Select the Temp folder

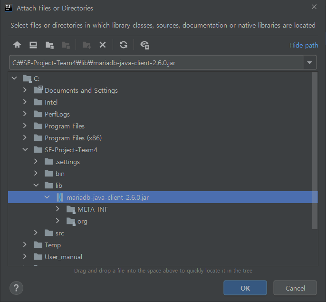pyautogui.click(x=47, y=245)
